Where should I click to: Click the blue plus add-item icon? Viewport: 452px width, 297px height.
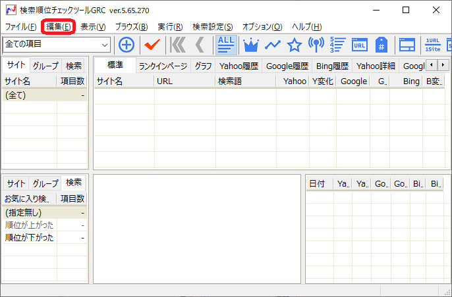click(x=126, y=45)
